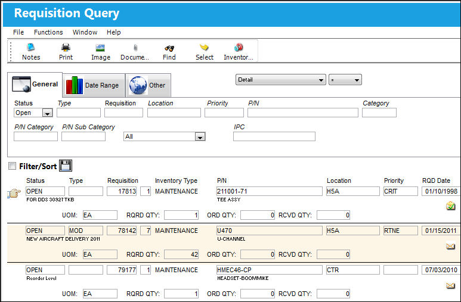The width and height of the screenshot is (461, 302).
Task: Click the P/N Sub Category field
Action: pyautogui.click(x=83, y=136)
